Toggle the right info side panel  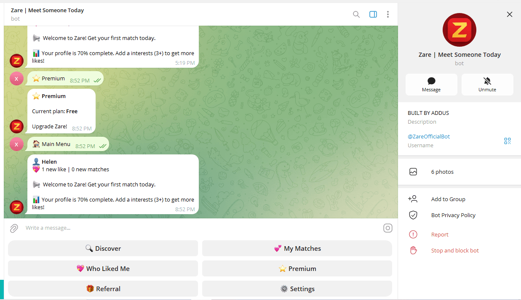[x=373, y=14]
